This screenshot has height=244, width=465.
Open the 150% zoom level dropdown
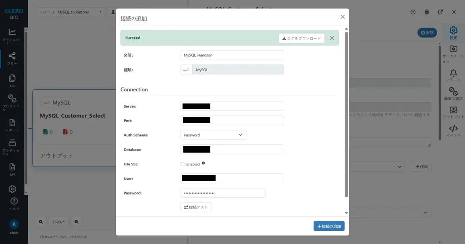click(58, 222)
